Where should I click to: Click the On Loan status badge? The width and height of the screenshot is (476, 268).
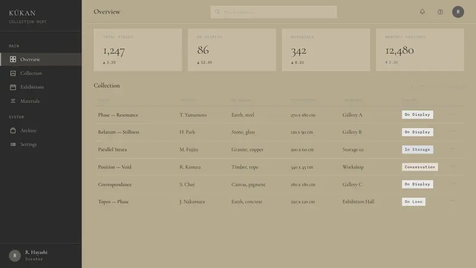414,202
